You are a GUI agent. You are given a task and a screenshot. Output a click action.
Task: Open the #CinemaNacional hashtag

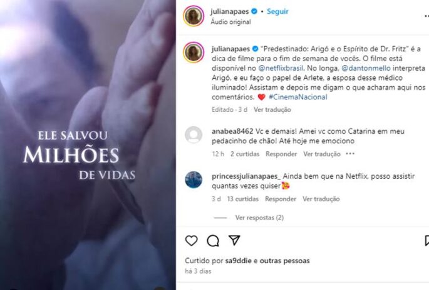click(x=298, y=97)
